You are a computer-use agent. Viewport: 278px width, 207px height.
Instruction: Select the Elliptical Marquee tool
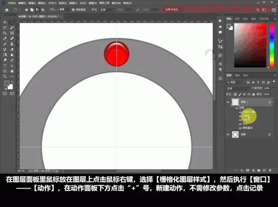[x=12, y=22]
